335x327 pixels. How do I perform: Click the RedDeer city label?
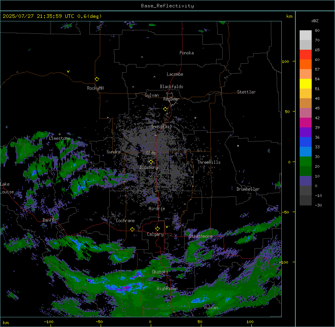pos(171,99)
